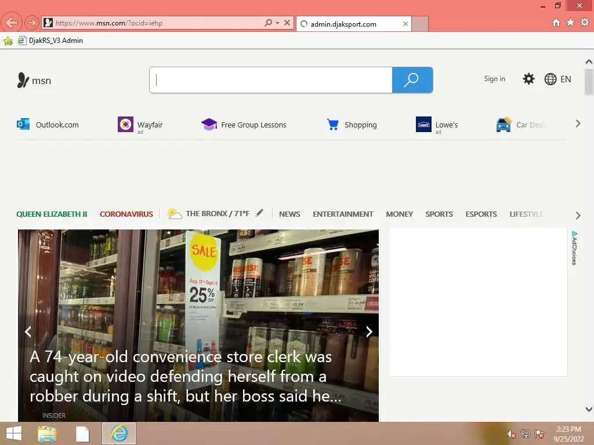This screenshot has height=445, width=594.
Task: Click the Add to favorites bar star icon
Action: [8, 41]
